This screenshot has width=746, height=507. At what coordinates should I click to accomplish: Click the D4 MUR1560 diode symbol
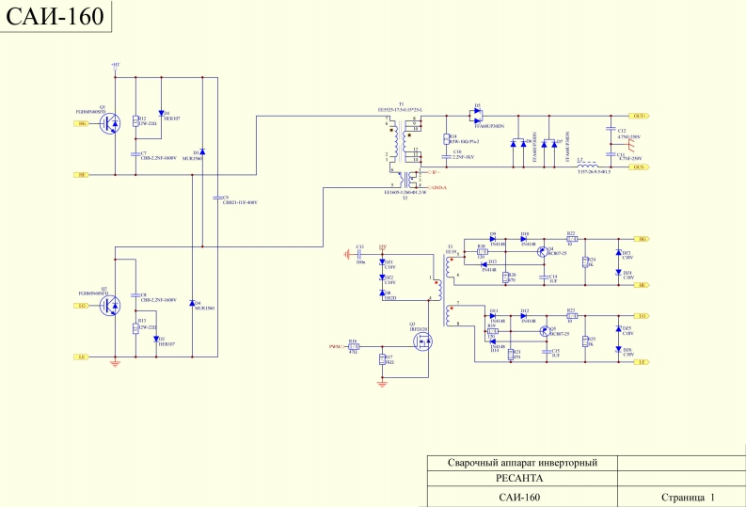(x=192, y=304)
